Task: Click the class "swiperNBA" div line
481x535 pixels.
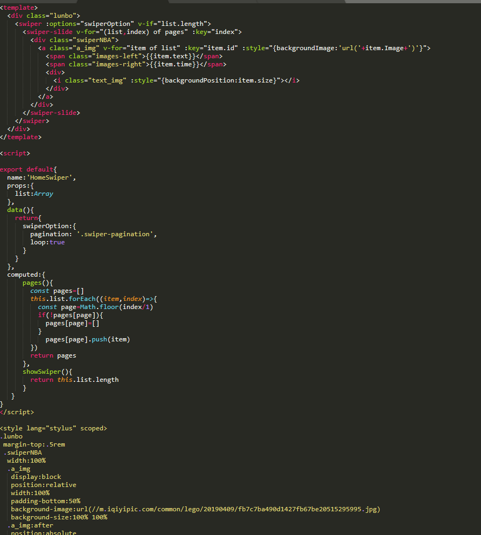Action: point(75,40)
